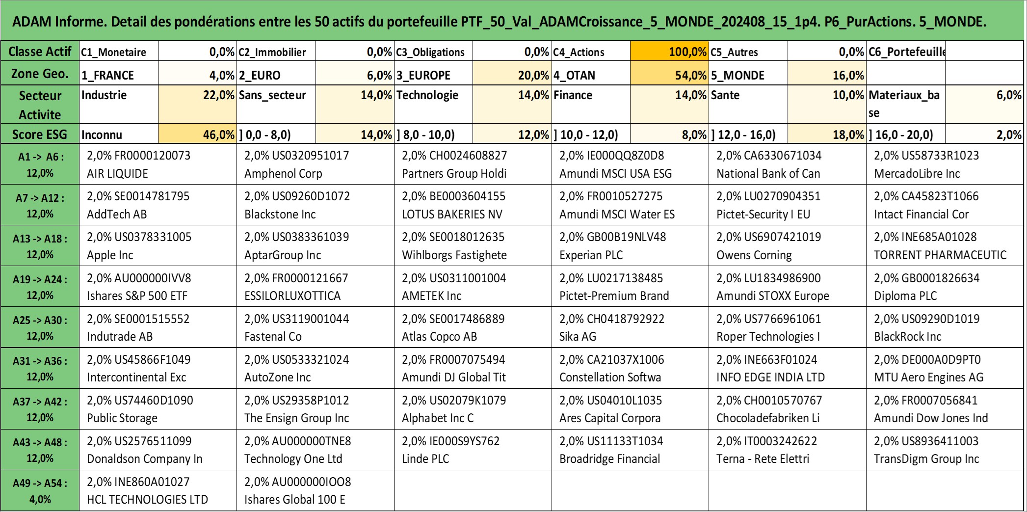This screenshot has height=512, width=1027.
Task: Select the A49 -> A54 row label
Action: (40, 490)
